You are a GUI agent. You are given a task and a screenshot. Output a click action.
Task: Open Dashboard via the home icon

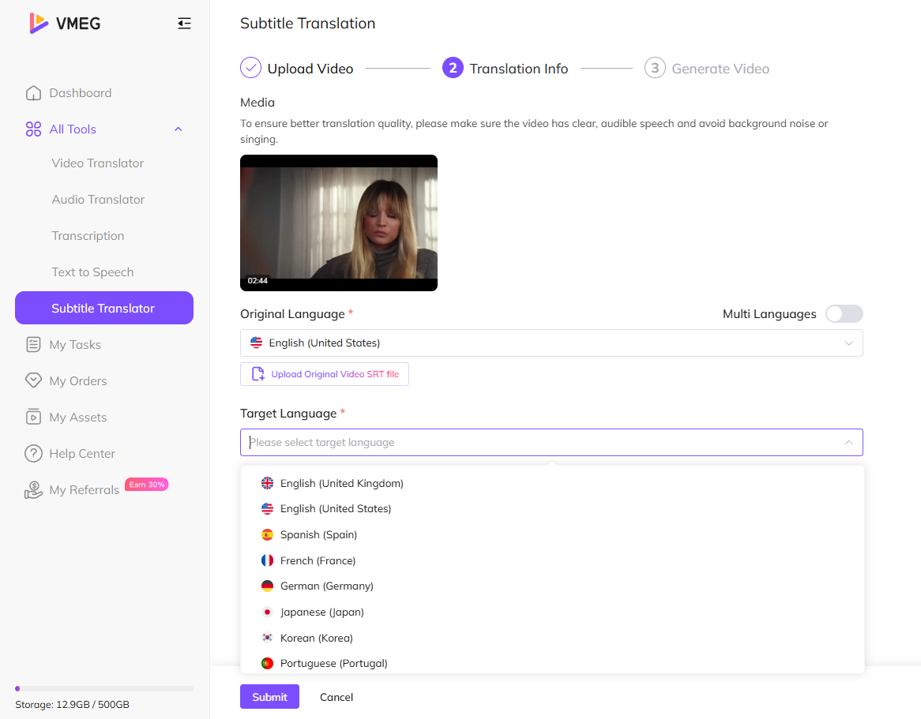(33, 93)
